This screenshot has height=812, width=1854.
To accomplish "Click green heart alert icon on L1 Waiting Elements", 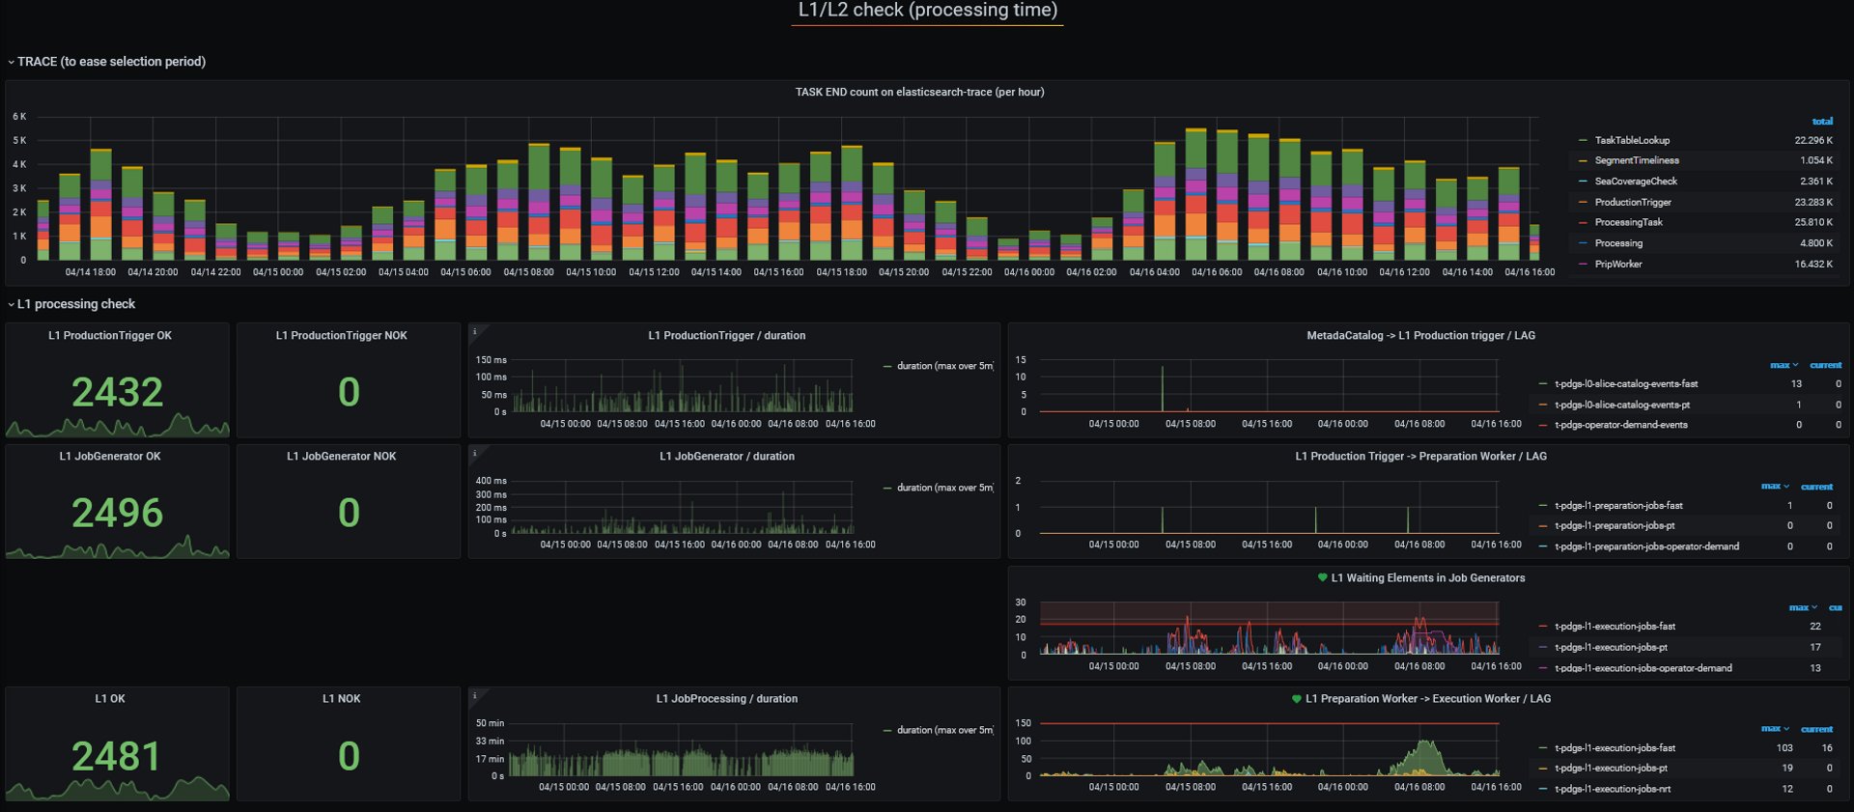I will click(1322, 577).
